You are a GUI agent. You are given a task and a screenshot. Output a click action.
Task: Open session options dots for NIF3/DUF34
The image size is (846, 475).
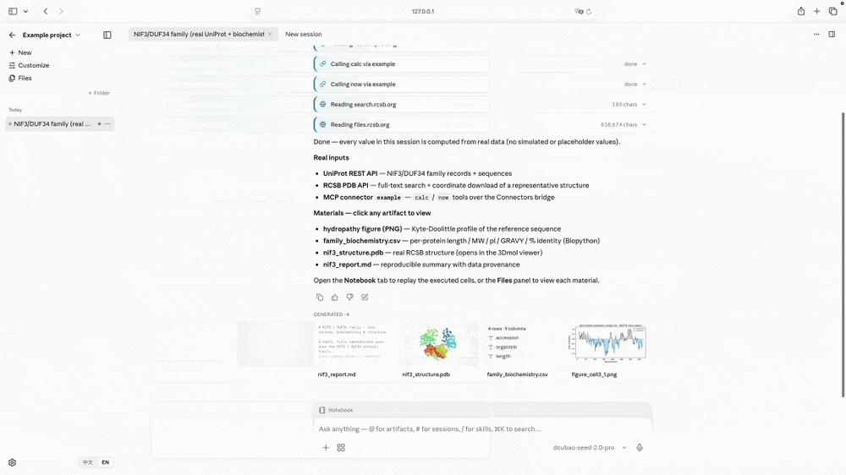[x=107, y=124]
